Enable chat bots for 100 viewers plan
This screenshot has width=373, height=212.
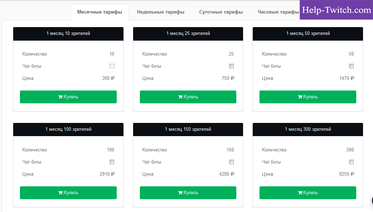(x=112, y=162)
